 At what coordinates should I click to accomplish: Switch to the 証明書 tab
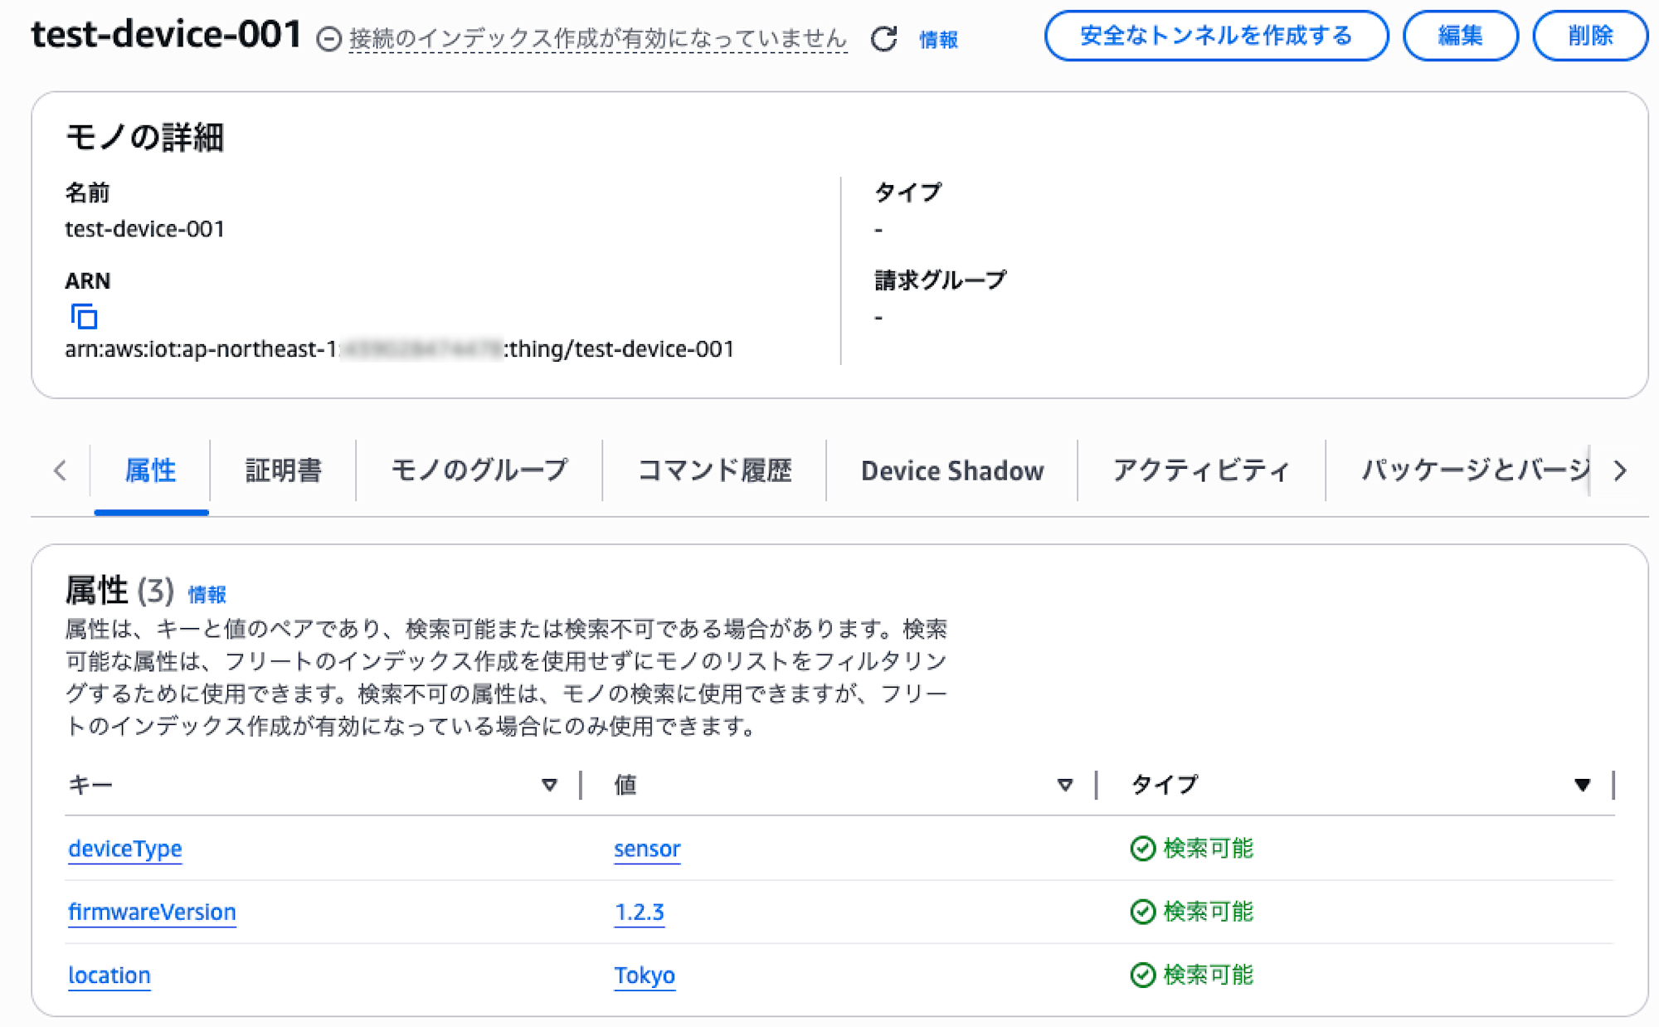pyautogui.click(x=283, y=470)
